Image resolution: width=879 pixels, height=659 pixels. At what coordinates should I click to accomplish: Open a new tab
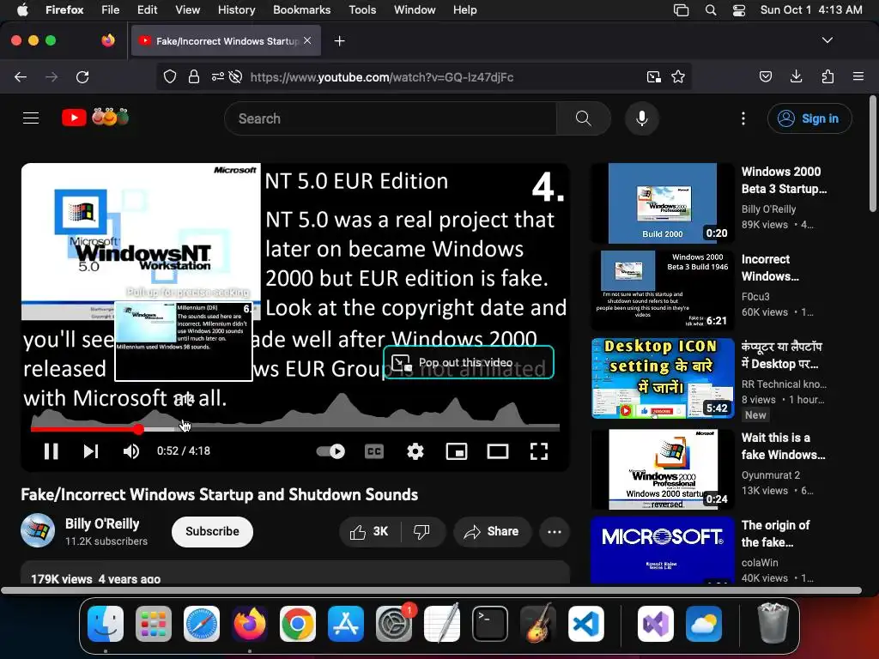(339, 41)
